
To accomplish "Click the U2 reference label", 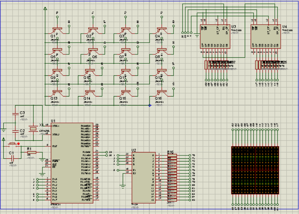I will click(134, 150).
